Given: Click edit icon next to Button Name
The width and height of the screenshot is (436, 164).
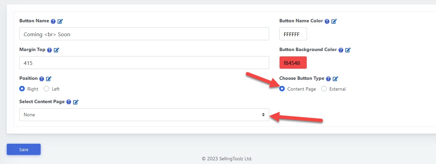Looking at the screenshot, I should (60, 21).
